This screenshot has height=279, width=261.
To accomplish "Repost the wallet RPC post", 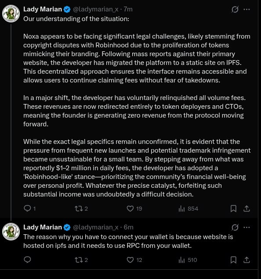I will pyautogui.click(x=81, y=260).
